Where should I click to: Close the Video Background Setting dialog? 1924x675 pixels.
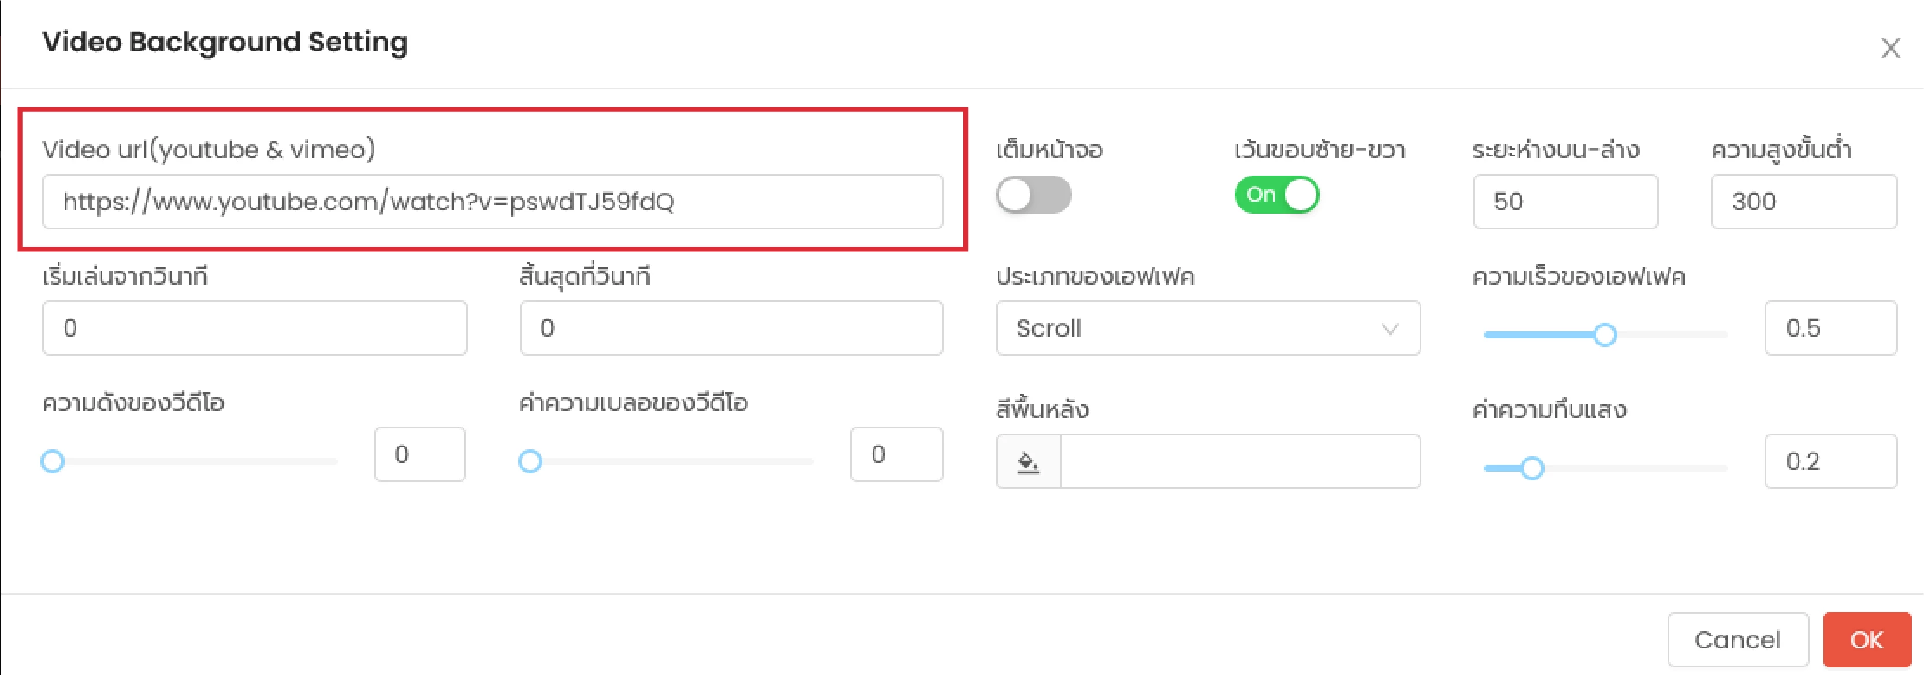pos(1890,49)
